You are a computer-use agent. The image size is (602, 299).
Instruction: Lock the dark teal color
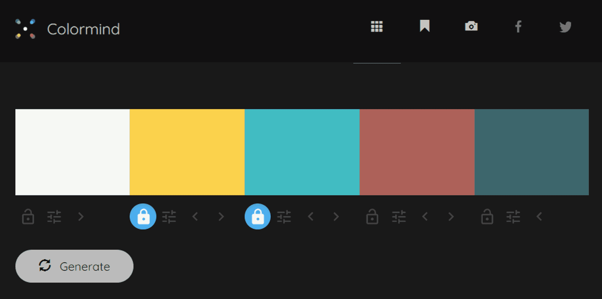(x=487, y=216)
